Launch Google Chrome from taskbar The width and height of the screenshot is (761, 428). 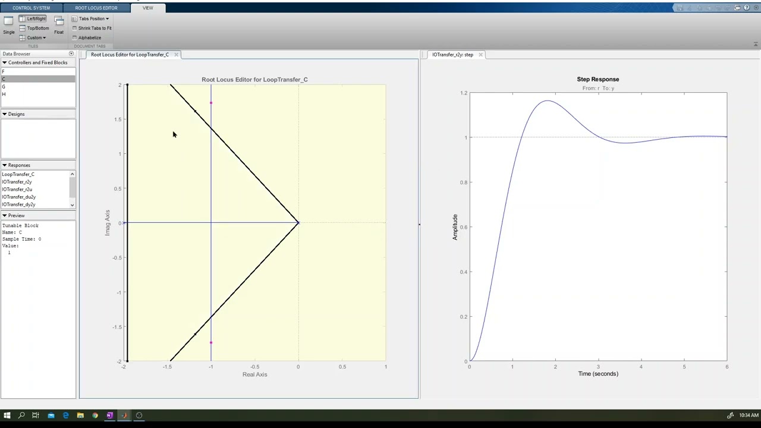point(95,416)
